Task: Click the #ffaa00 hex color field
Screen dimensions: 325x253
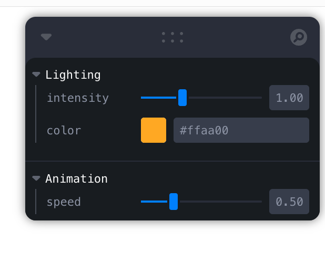Action: pyautogui.click(x=241, y=130)
